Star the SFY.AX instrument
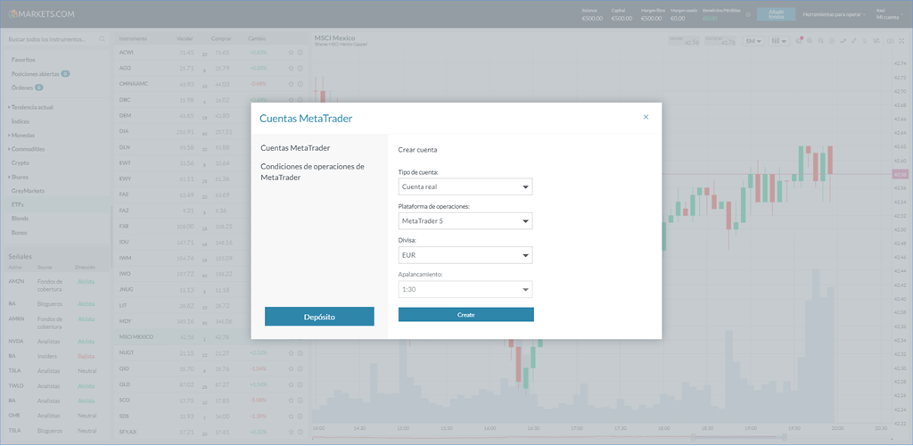Screen dimensions: 913x446 292,432
